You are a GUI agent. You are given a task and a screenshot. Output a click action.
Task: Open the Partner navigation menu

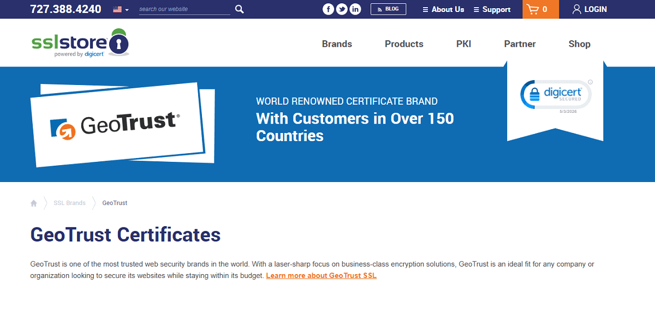[x=520, y=44]
